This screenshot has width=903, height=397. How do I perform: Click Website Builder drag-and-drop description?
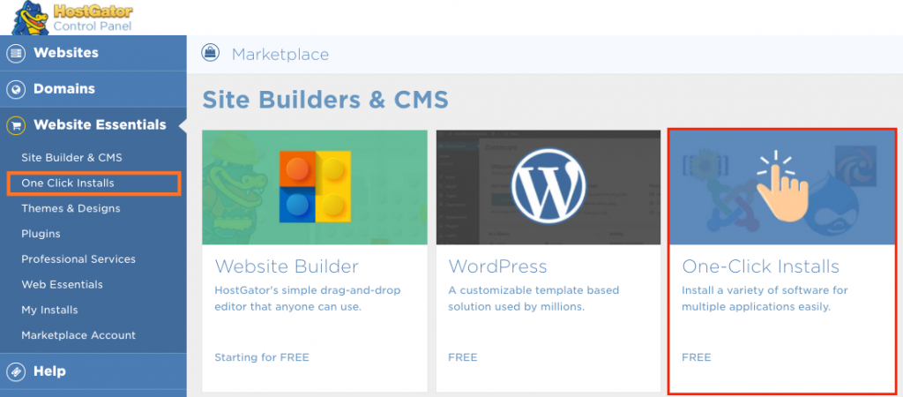(x=308, y=298)
